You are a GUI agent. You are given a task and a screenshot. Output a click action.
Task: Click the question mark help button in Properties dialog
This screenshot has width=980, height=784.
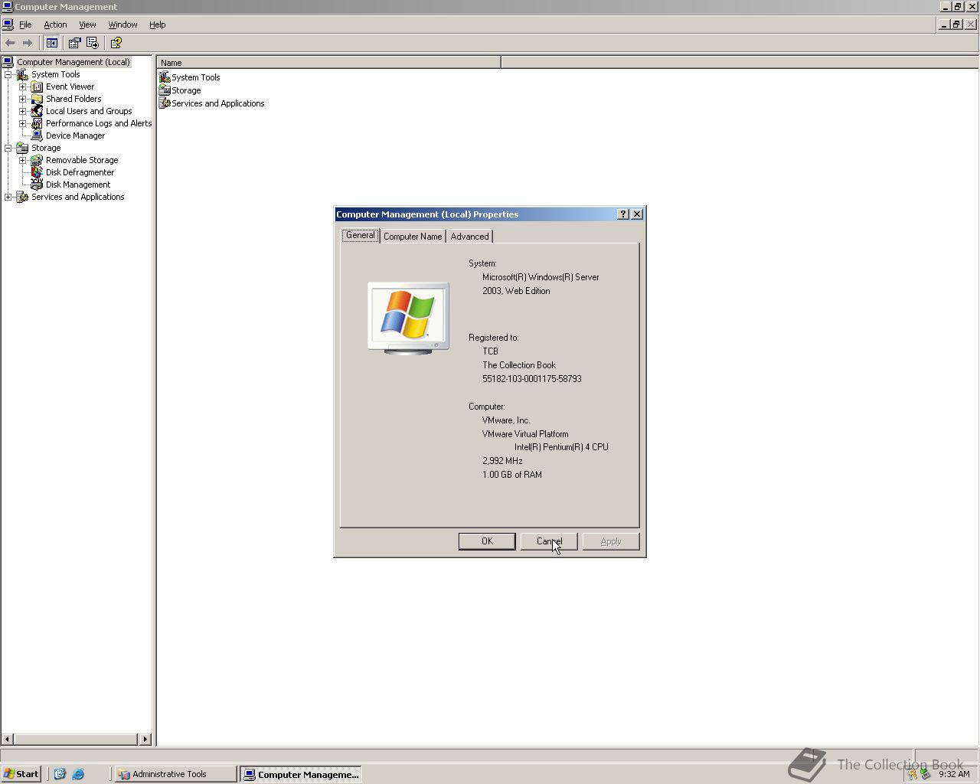click(x=623, y=214)
